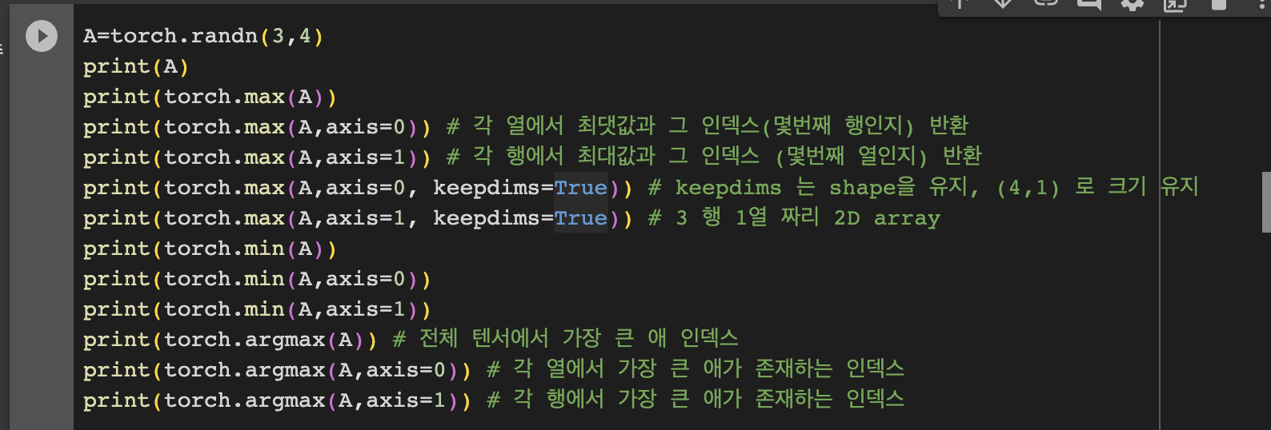Click the vertical scrollbar thumb on right edge
The image size is (1271, 430).
tap(1266, 202)
